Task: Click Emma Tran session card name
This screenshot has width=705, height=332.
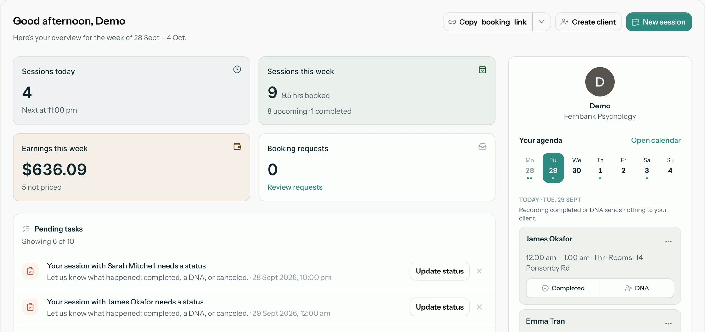Action: [545, 321]
